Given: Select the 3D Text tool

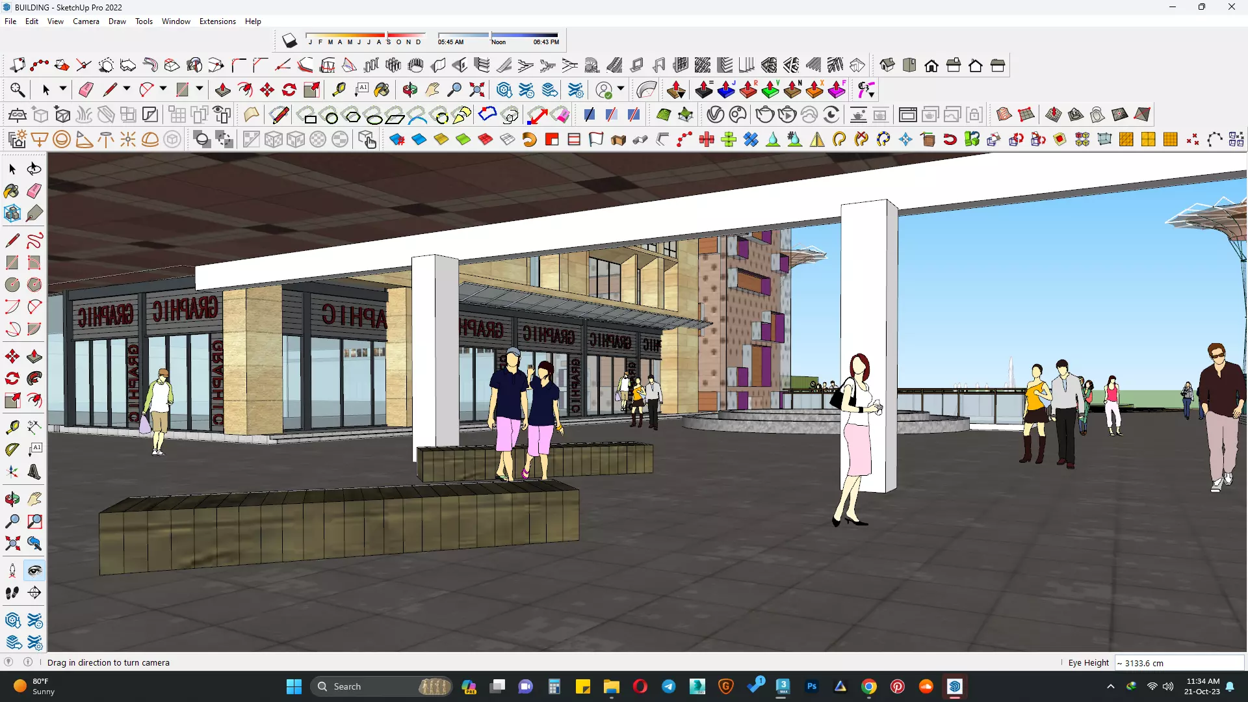Looking at the screenshot, I should 34,472.
